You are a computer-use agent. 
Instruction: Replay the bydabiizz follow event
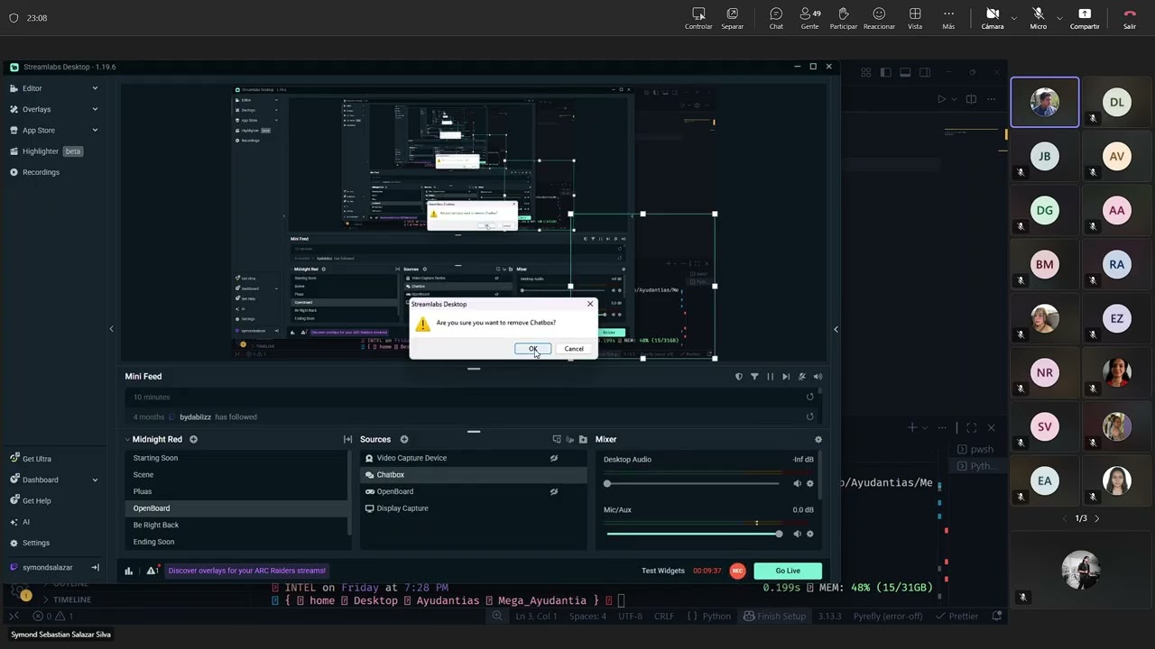[x=810, y=416]
